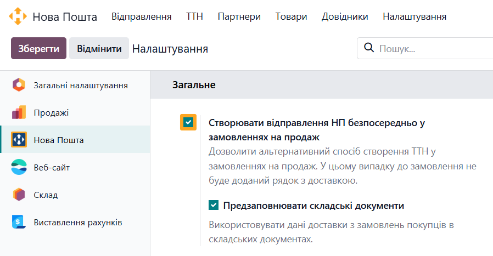This screenshot has width=493, height=256.
Task: Toggle Предзаповнювати складські документи checkbox
Action: [x=214, y=205]
